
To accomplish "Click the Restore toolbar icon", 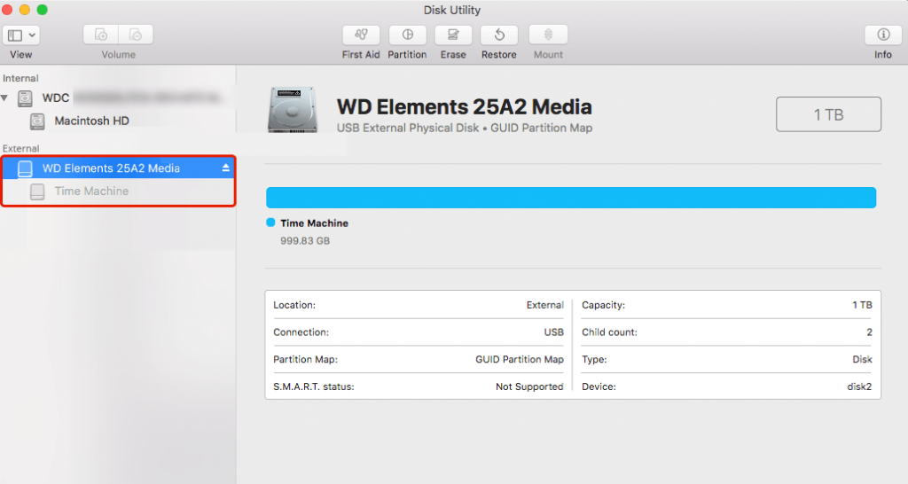I will [498, 35].
